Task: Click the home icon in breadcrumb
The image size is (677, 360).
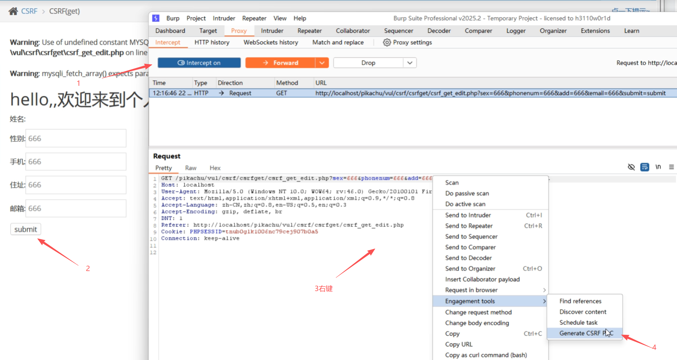Action: pos(13,11)
